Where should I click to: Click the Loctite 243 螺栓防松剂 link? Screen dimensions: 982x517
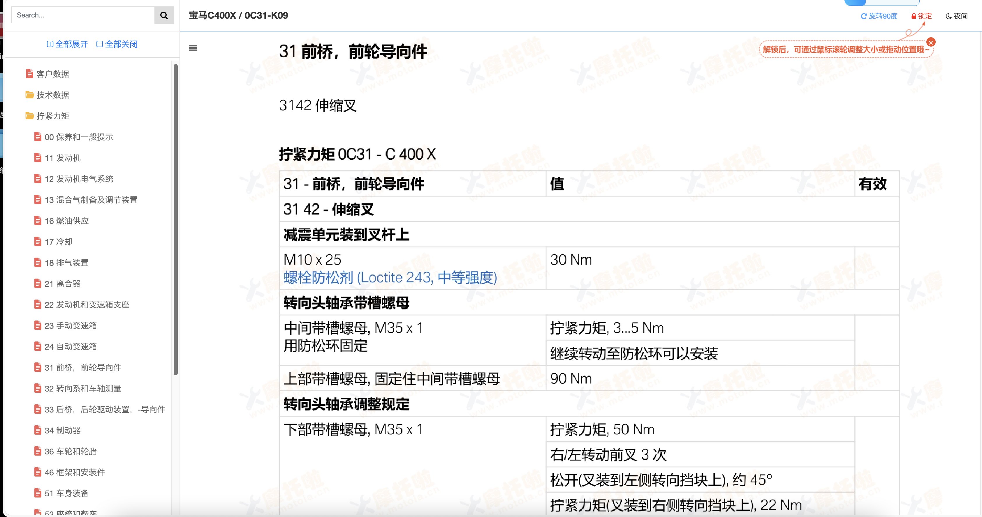coord(390,278)
